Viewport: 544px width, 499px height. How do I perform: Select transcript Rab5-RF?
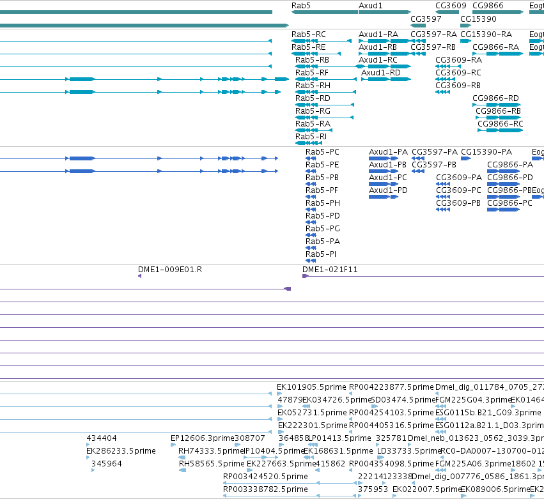point(311,73)
